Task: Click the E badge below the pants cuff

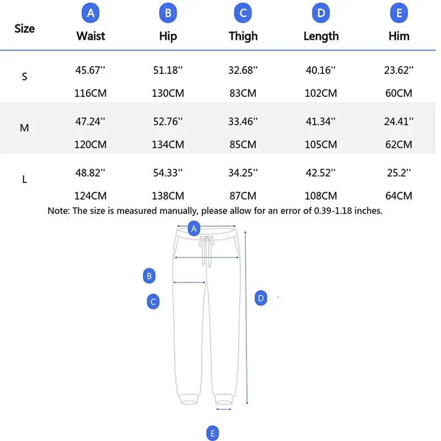Action: [213, 433]
